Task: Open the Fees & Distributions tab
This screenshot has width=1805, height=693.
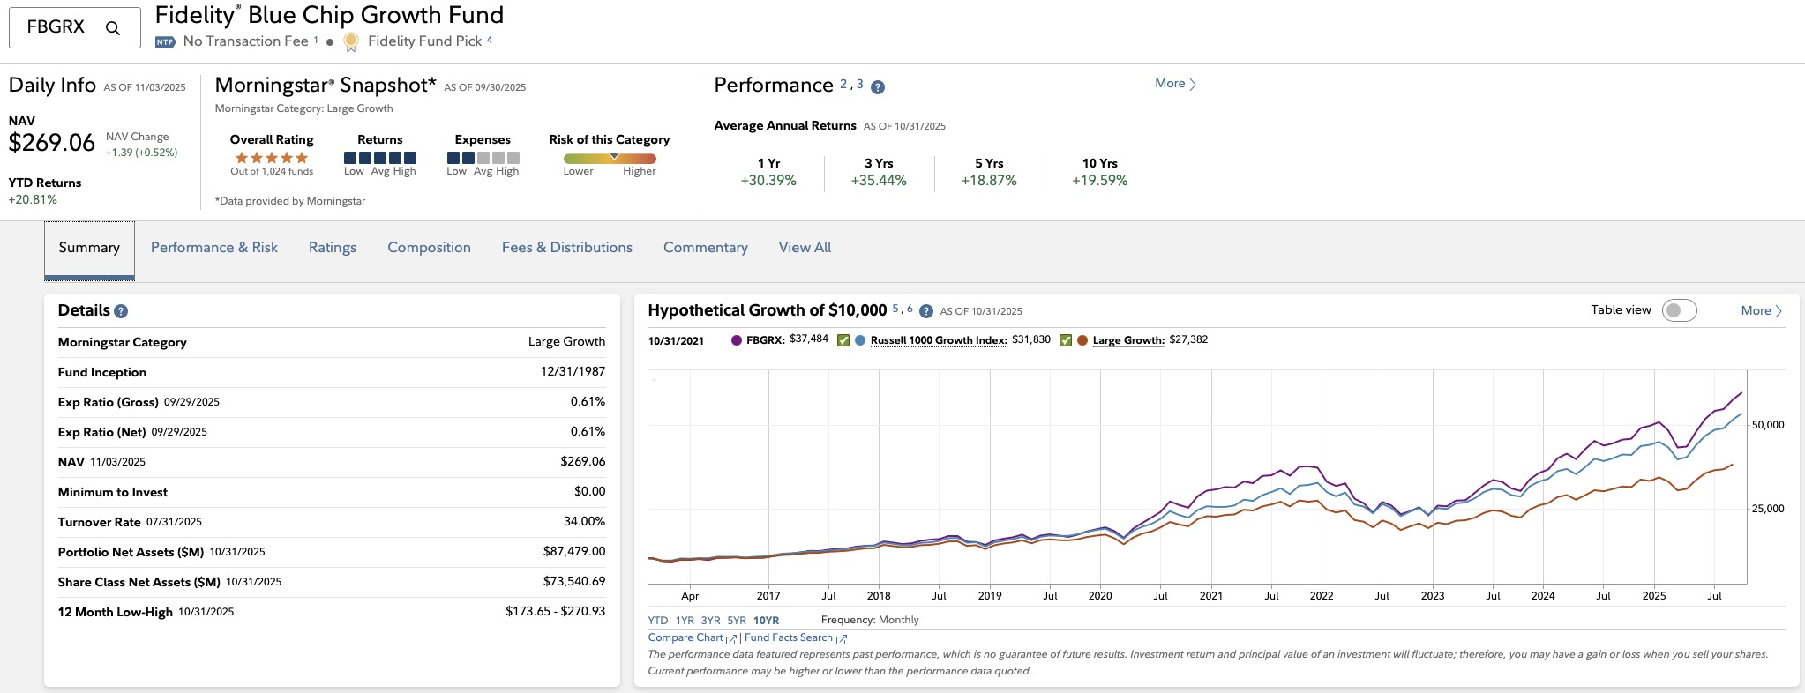Action: tap(566, 248)
